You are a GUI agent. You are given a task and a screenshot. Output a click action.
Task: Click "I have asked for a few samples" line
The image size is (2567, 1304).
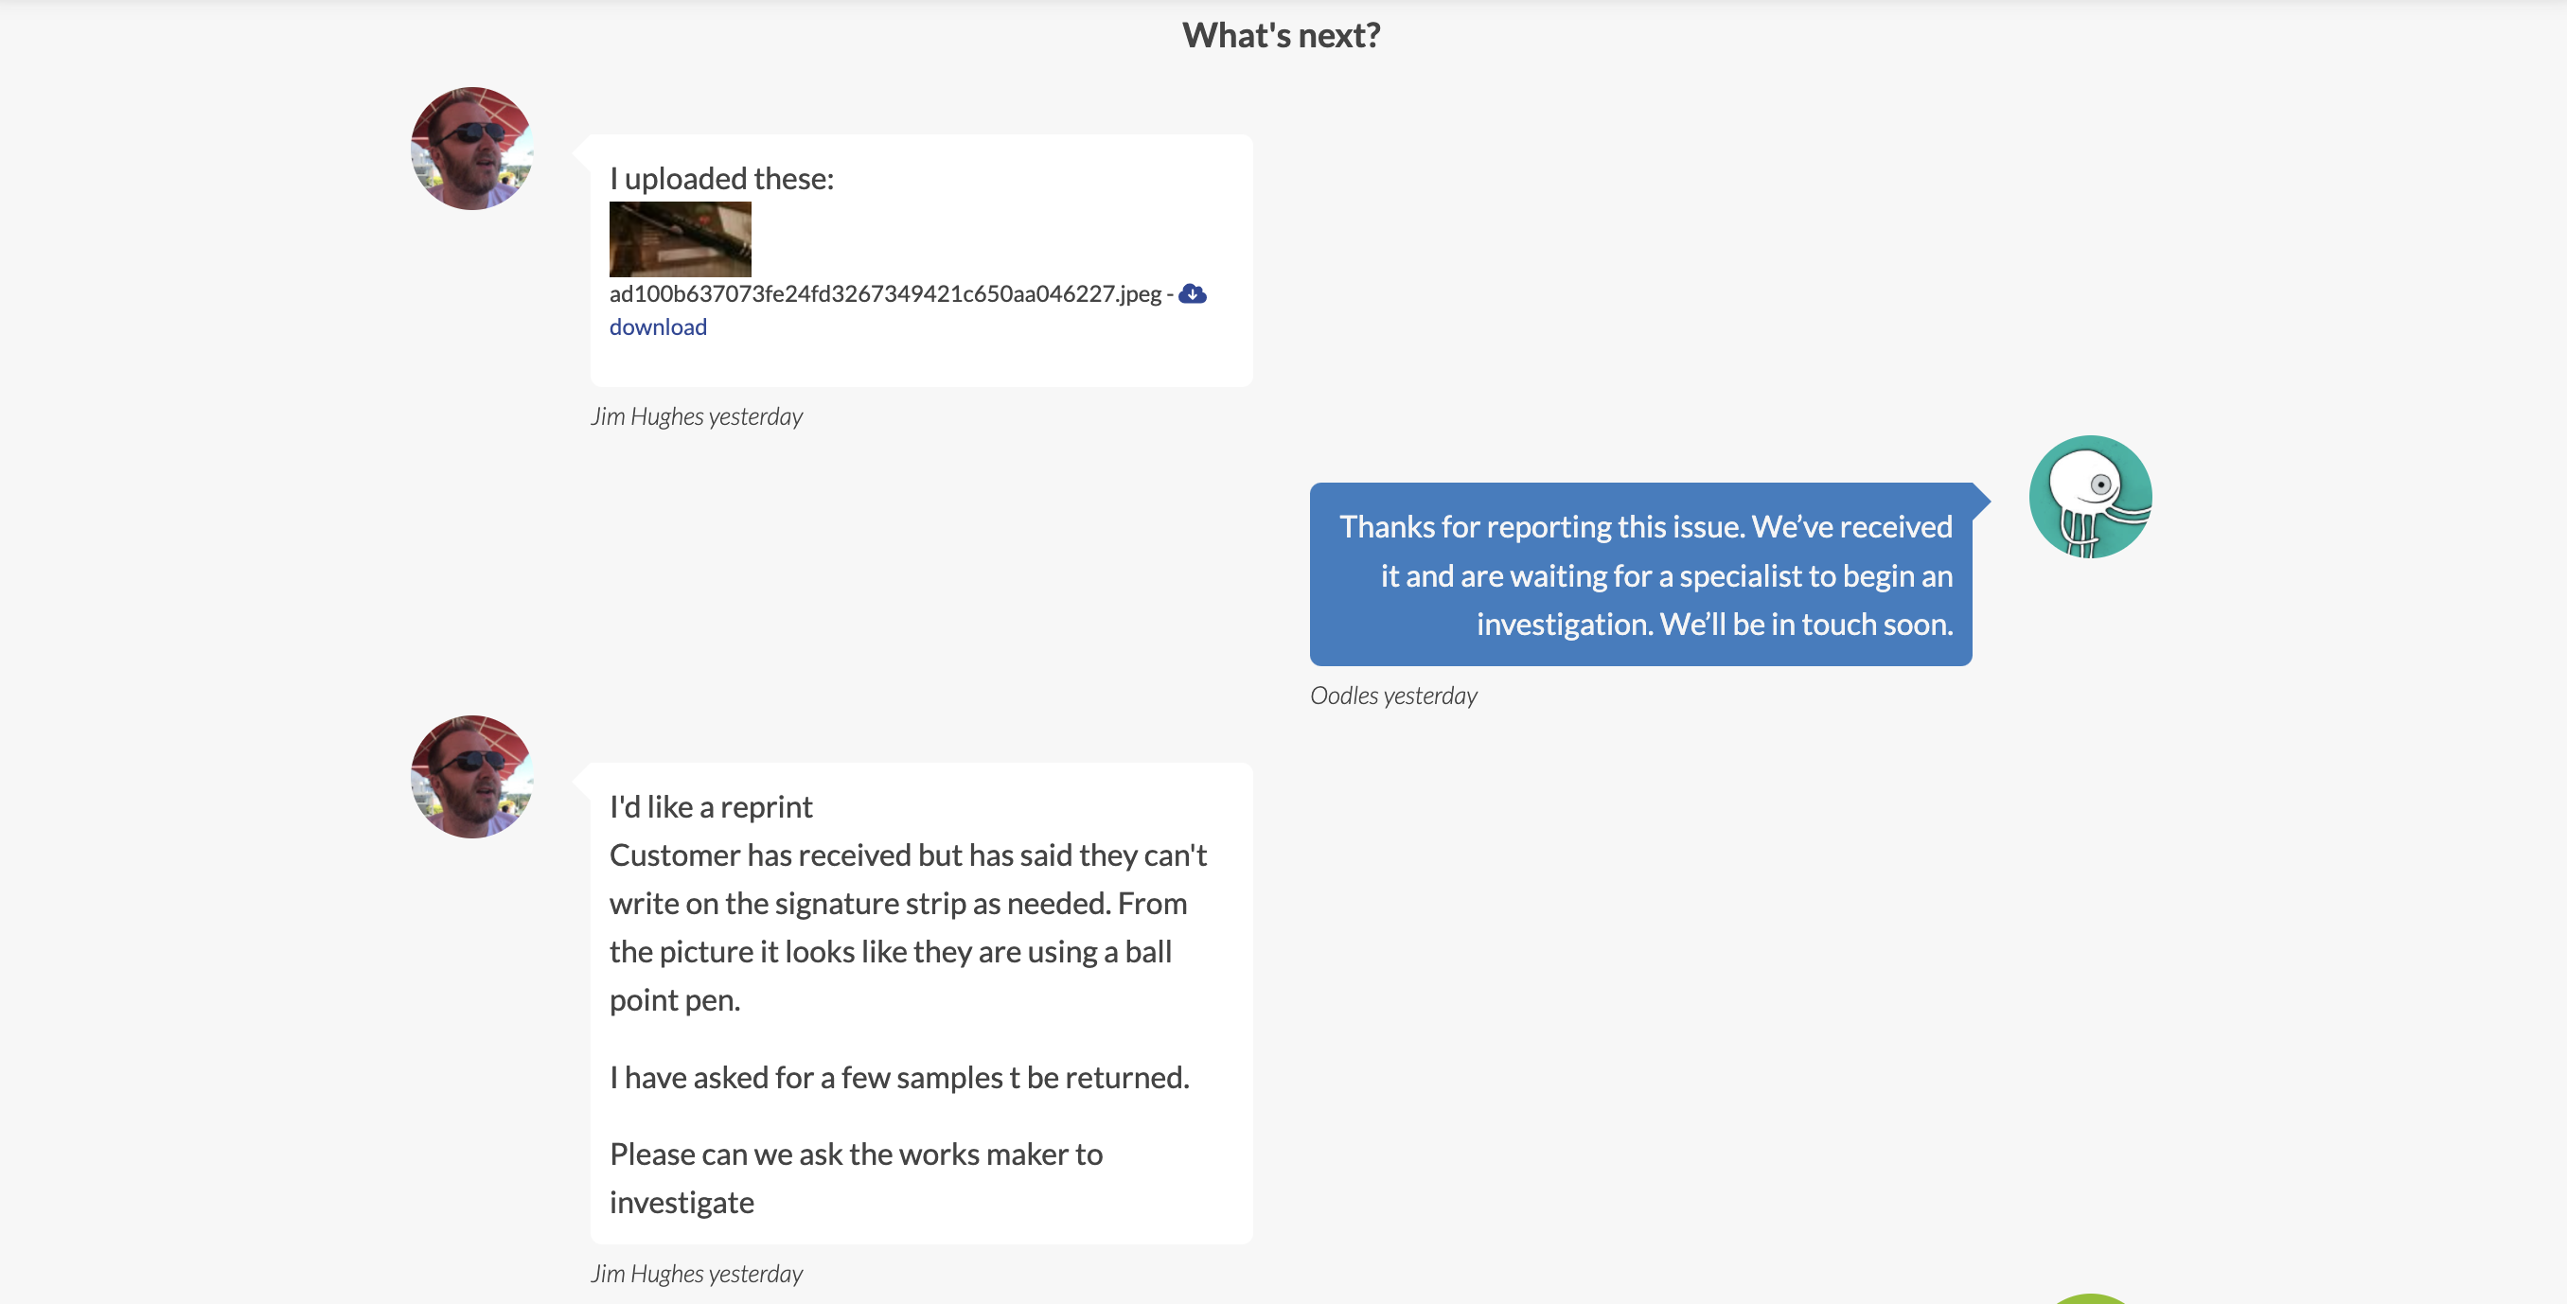click(899, 1077)
